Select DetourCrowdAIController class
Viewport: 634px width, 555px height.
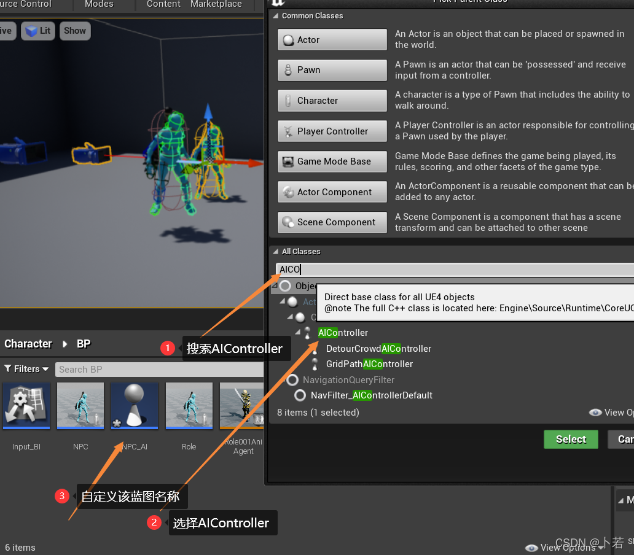[x=378, y=349]
